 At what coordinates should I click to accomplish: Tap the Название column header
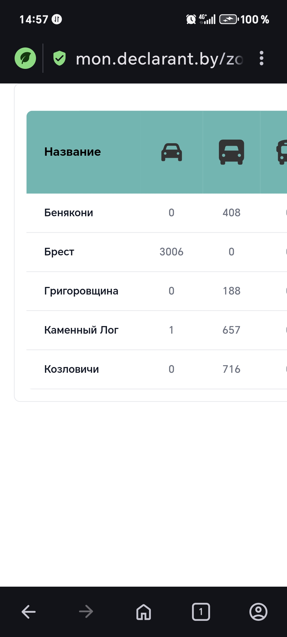(x=73, y=152)
